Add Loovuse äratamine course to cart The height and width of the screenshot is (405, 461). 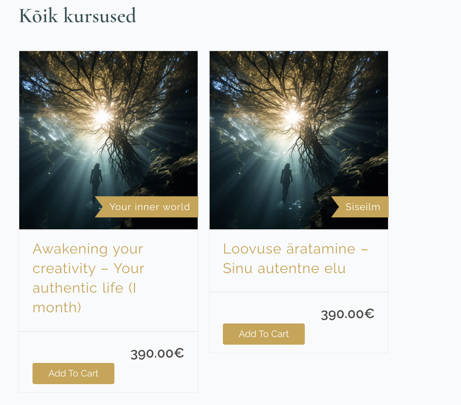click(264, 334)
